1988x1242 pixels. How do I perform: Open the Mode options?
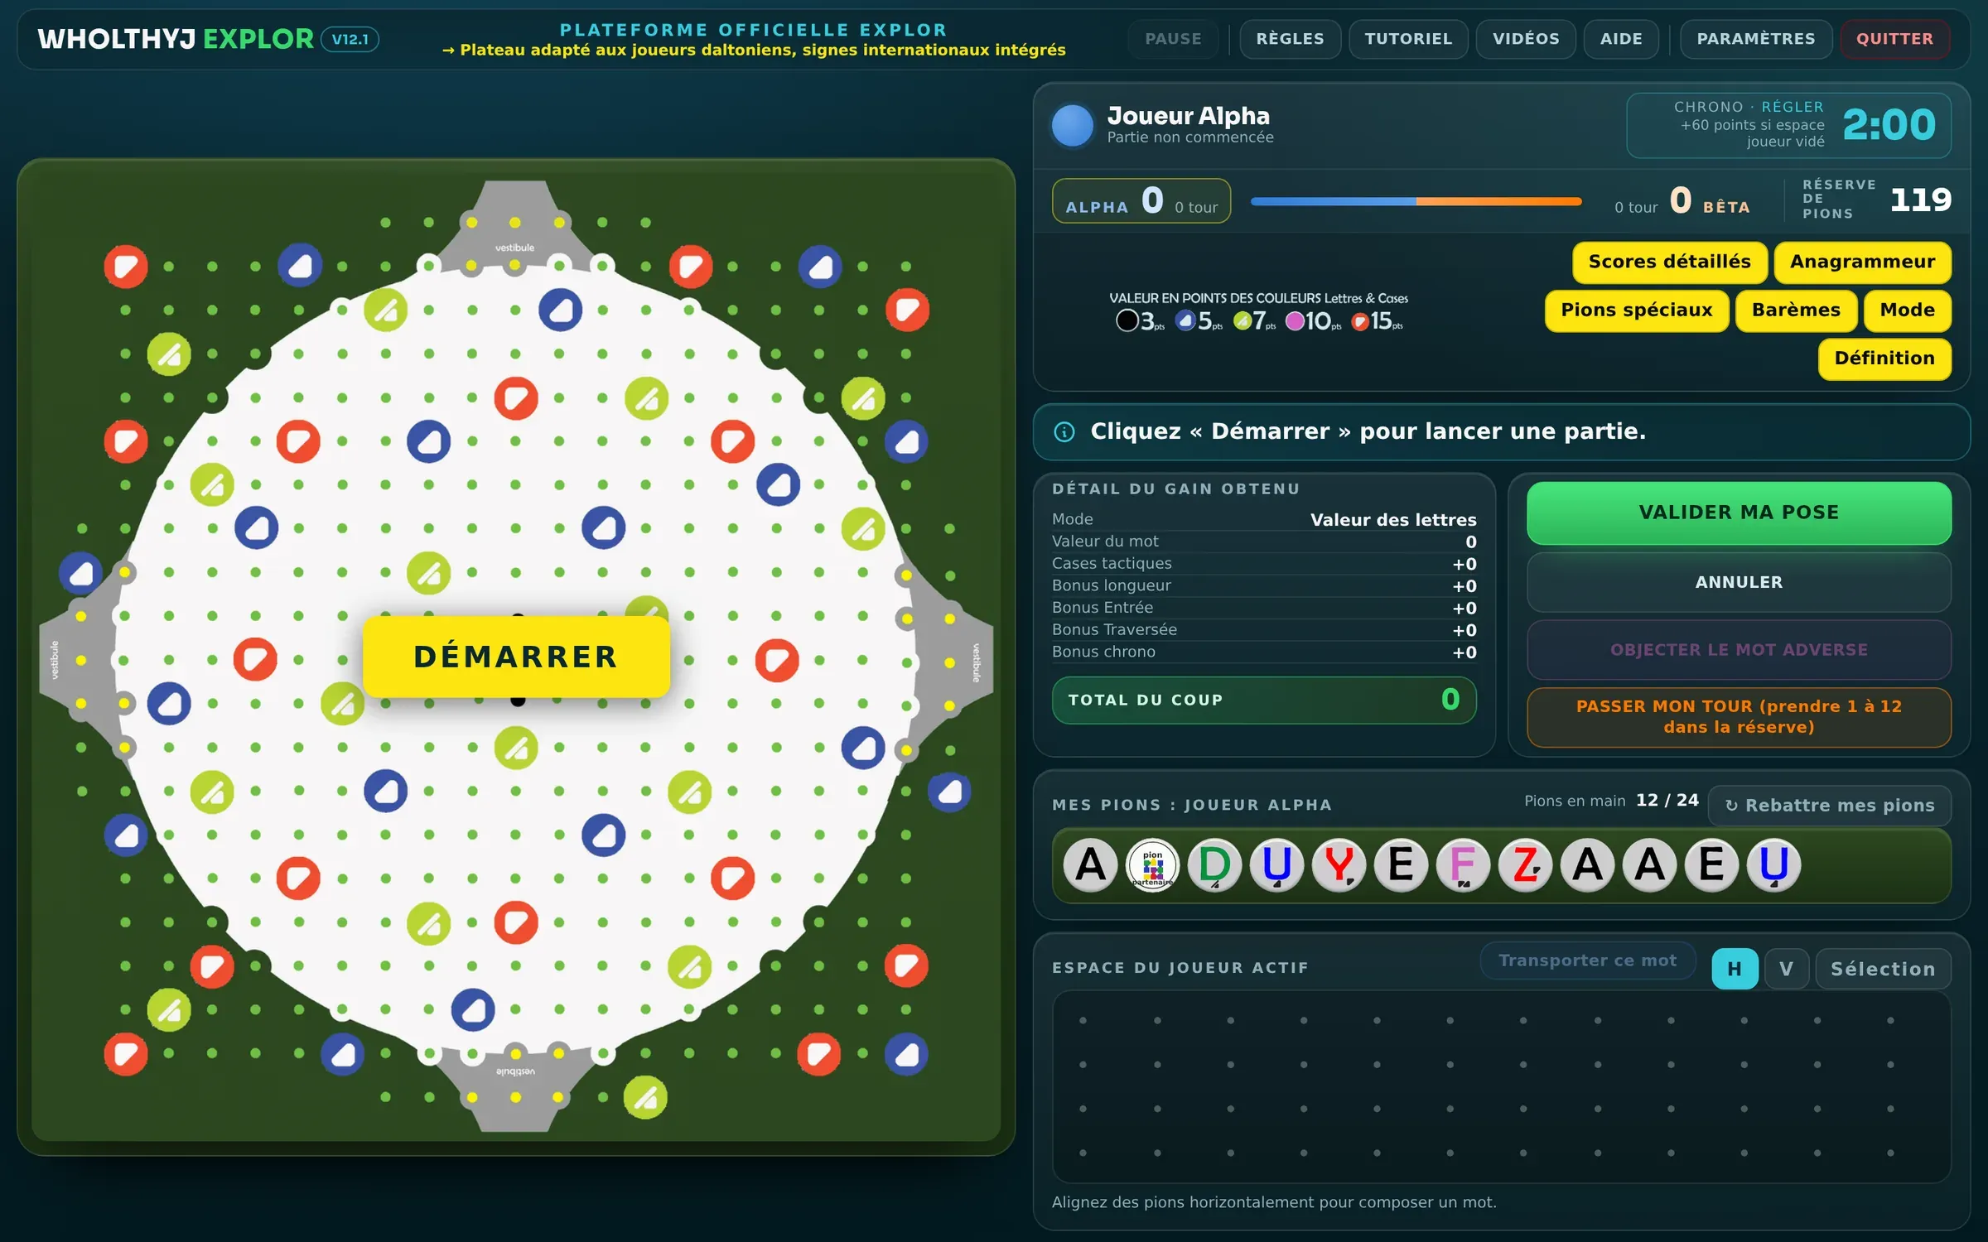tap(1907, 310)
